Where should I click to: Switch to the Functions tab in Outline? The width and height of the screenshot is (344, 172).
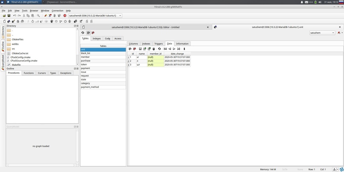(29, 73)
